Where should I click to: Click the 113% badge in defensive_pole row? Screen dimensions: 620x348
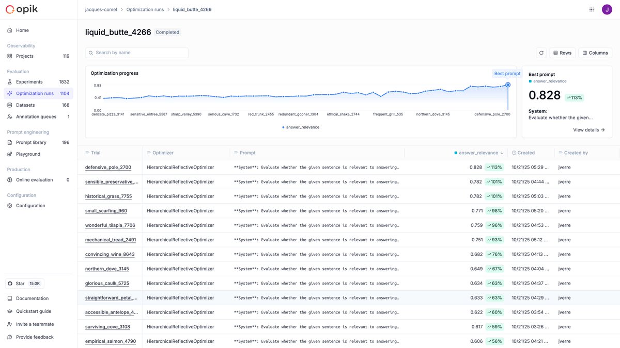tap(494, 168)
